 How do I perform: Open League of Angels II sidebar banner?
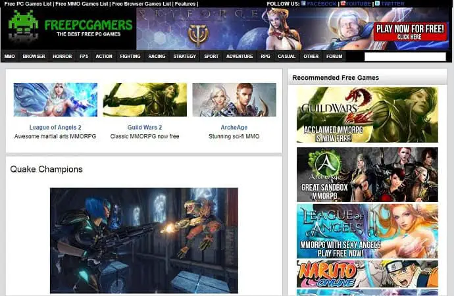pos(367,231)
